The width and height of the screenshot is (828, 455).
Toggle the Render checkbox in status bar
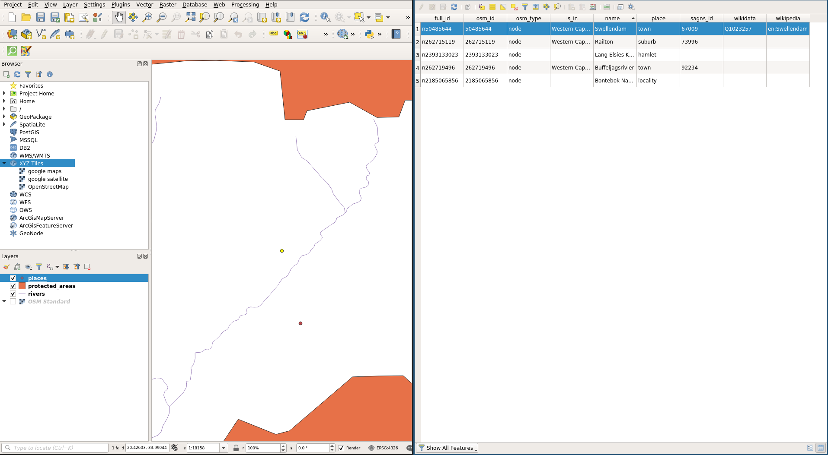pyautogui.click(x=341, y=448)
